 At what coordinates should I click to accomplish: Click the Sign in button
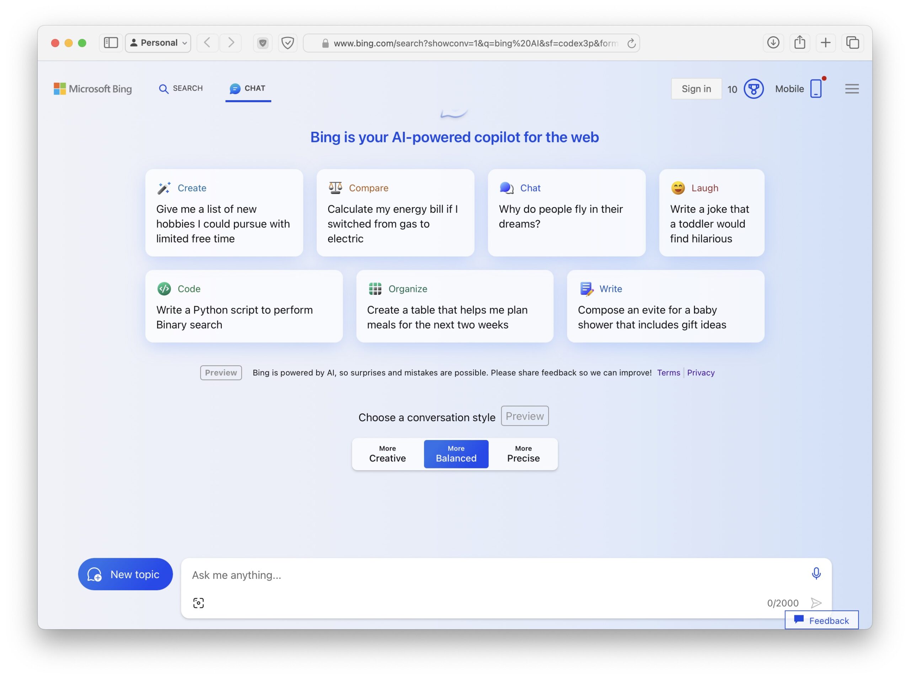[x=696, y=88]
